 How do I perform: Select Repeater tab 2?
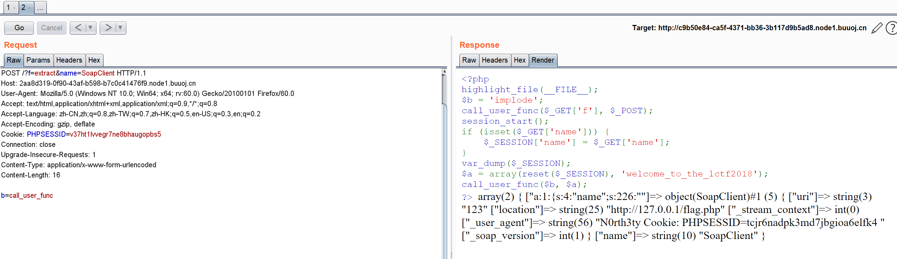click(x=24, y=7)
